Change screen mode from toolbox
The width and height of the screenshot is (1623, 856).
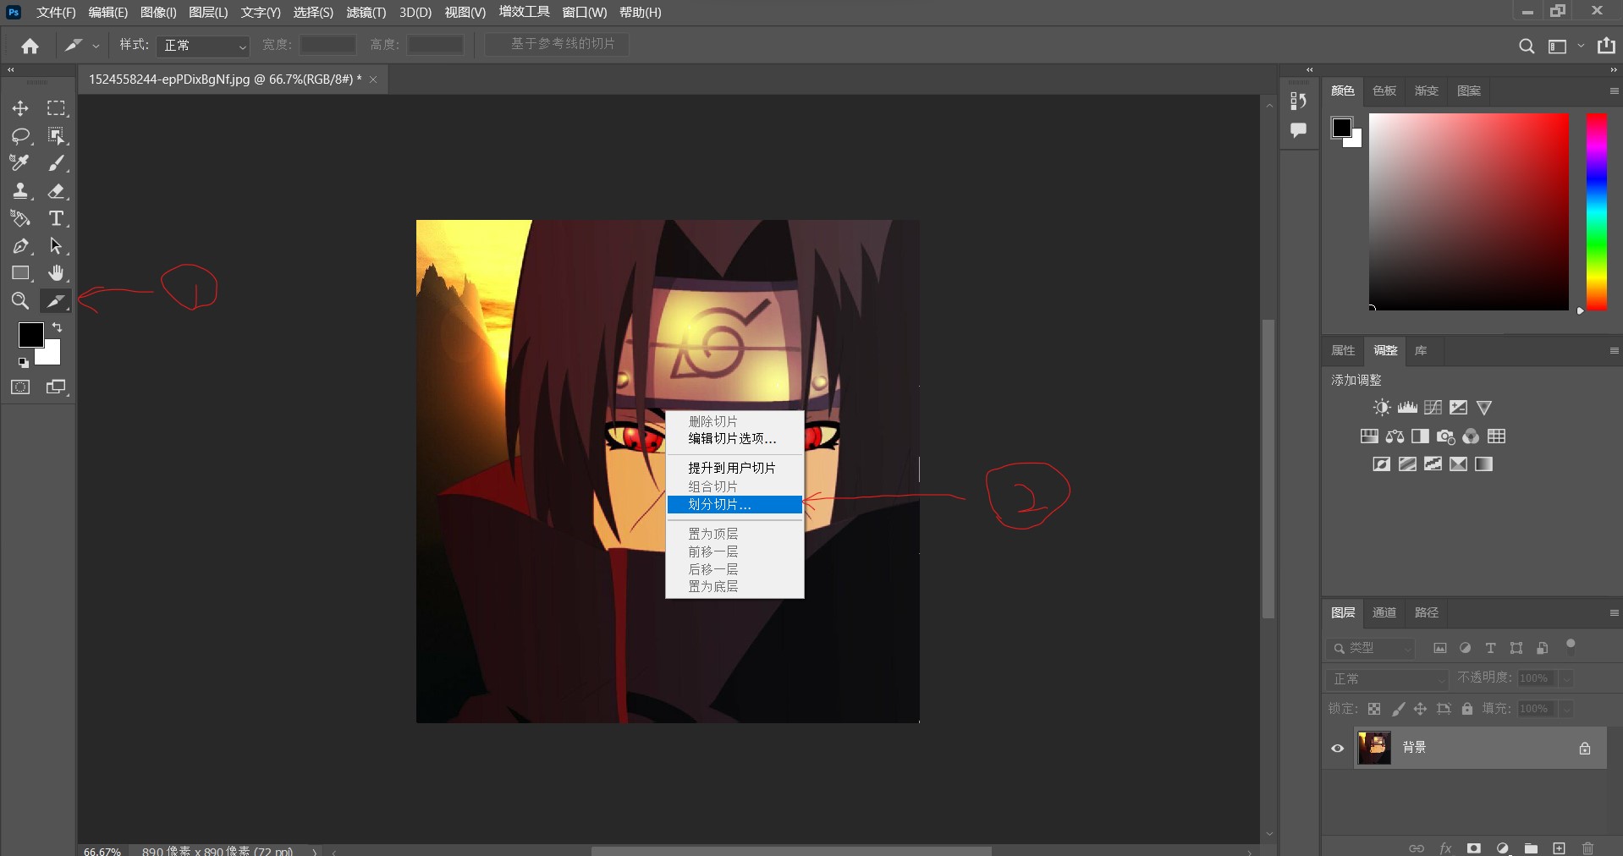[x=56, y=387]
